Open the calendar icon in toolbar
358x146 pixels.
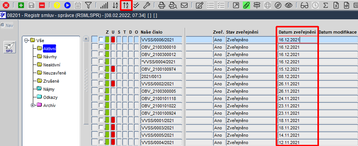(x=78, y=5)
